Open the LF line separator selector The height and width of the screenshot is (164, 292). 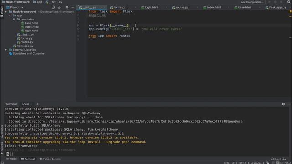(x=234, y=163)
